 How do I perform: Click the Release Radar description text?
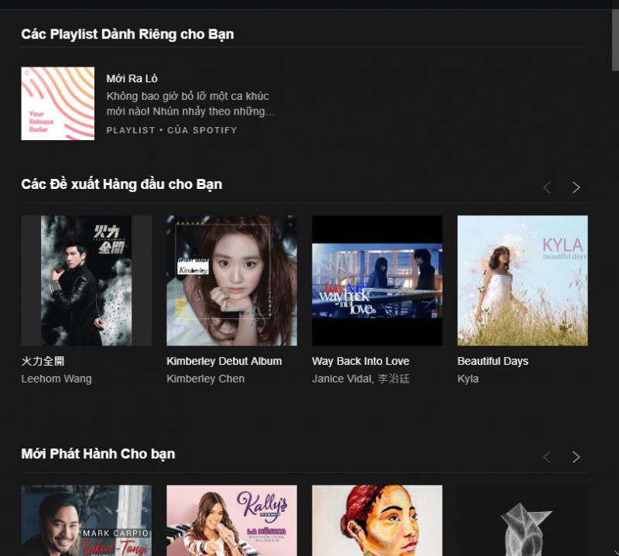[190, 104]
